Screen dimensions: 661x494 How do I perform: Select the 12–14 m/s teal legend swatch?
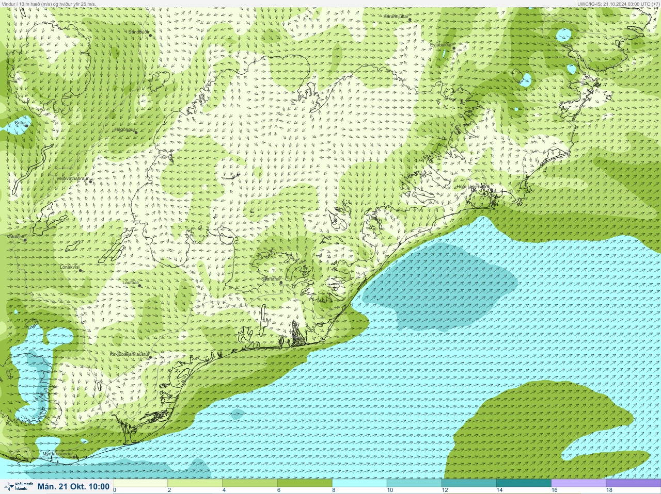pyautogui.click(x=469, y=483)
